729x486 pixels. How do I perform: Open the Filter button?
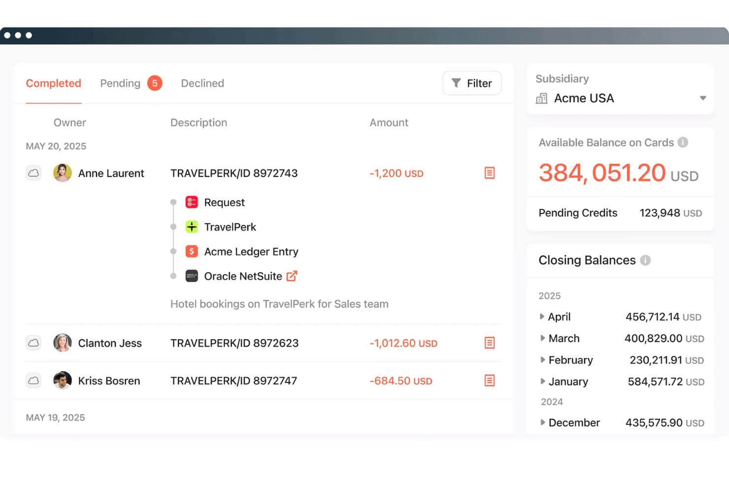point(472,83)
